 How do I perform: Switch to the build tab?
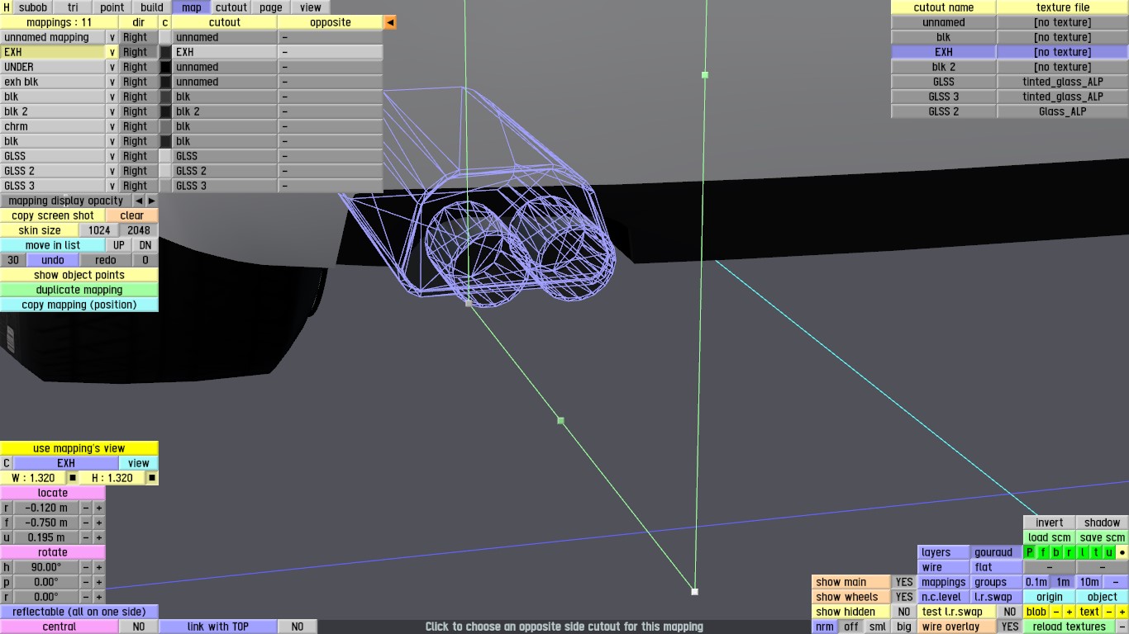click(152, 7)
